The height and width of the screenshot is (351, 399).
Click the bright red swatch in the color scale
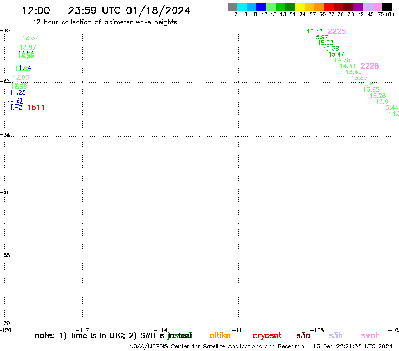coord(329,6)
